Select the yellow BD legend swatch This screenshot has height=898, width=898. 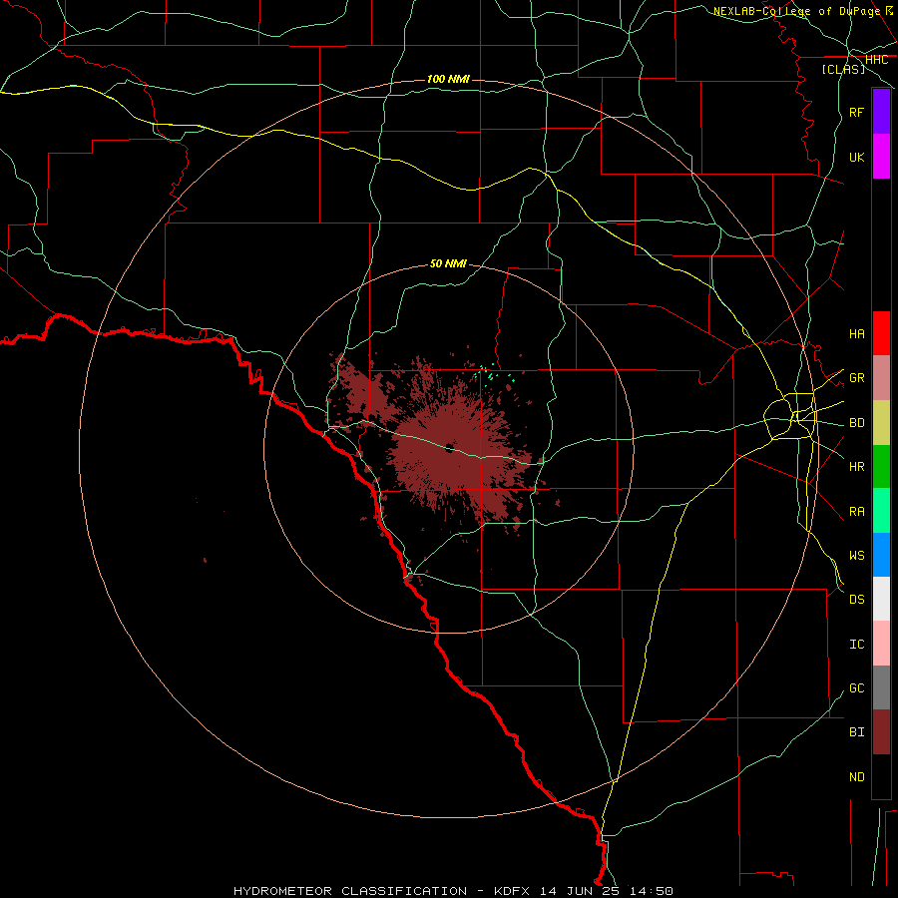(881, 423)
